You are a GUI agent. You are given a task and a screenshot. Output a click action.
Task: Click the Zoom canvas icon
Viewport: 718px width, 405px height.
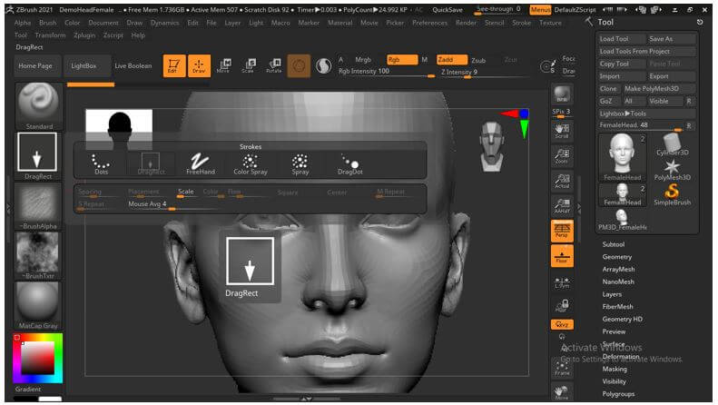[x=562, y=156]
